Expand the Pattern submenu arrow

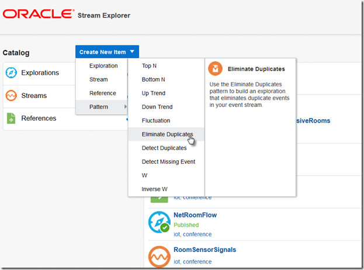[x=126, y=107]
